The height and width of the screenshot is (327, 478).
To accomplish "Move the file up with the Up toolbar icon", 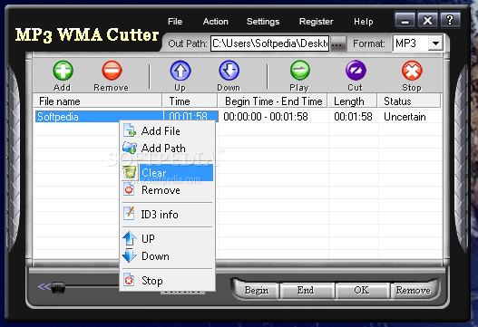I will (180, 71).
